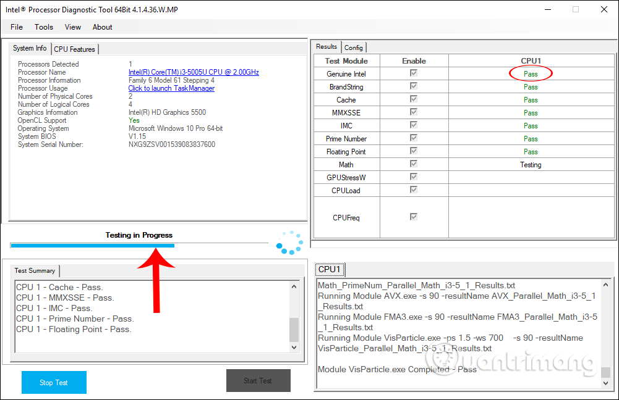Screen dimensions: 619x400
Task: Click the Genuine Intel Pass result
Action: pos(531,74)
